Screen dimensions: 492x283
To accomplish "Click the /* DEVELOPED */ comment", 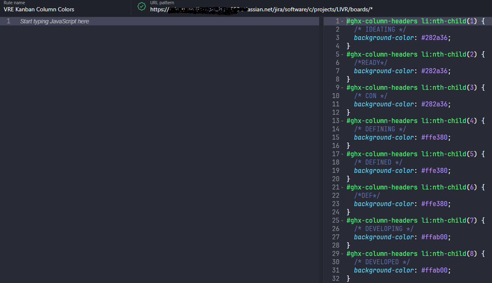I will 382,262.
